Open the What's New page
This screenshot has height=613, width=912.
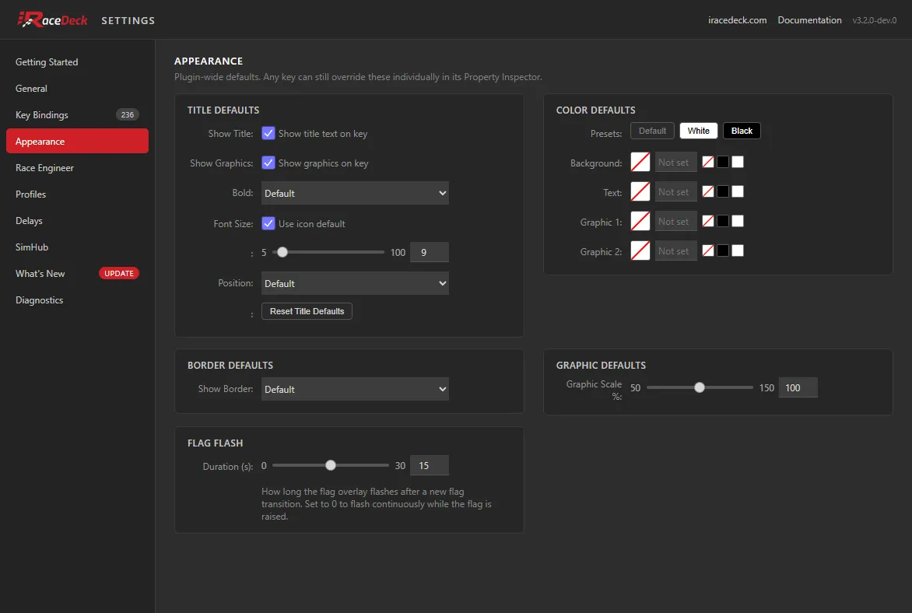click(x=77, y=273)
